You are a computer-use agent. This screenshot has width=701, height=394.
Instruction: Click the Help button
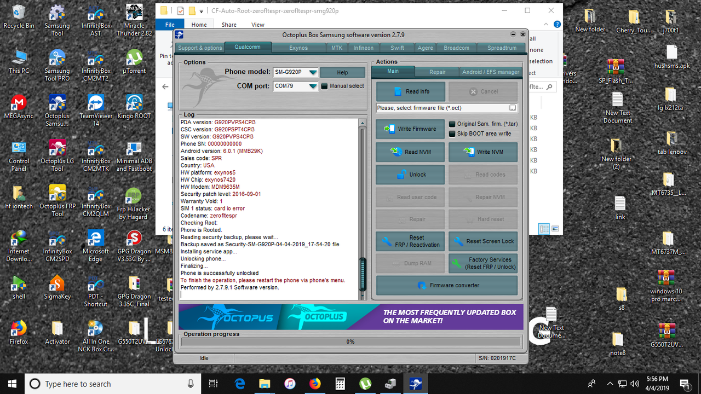[342, 72]
